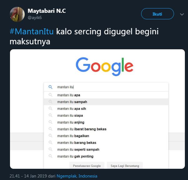Click the Google logo in the image
This screenshot has height=180, width=188.
105,67
